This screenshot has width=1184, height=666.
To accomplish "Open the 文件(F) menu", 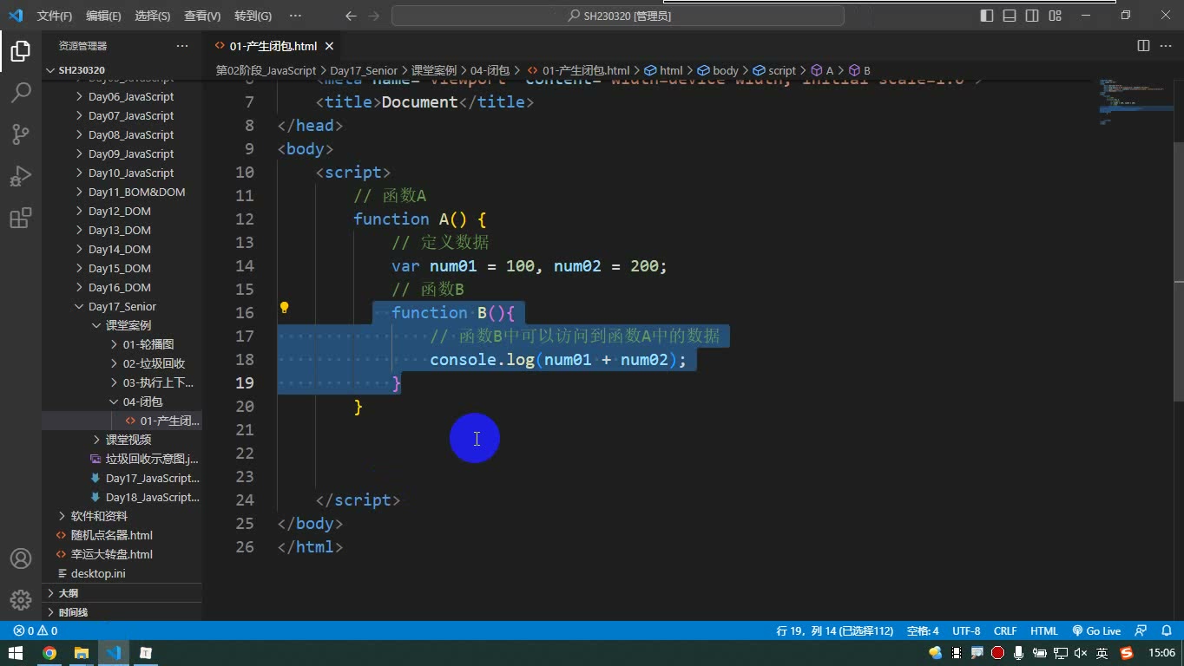I will 55,16.
